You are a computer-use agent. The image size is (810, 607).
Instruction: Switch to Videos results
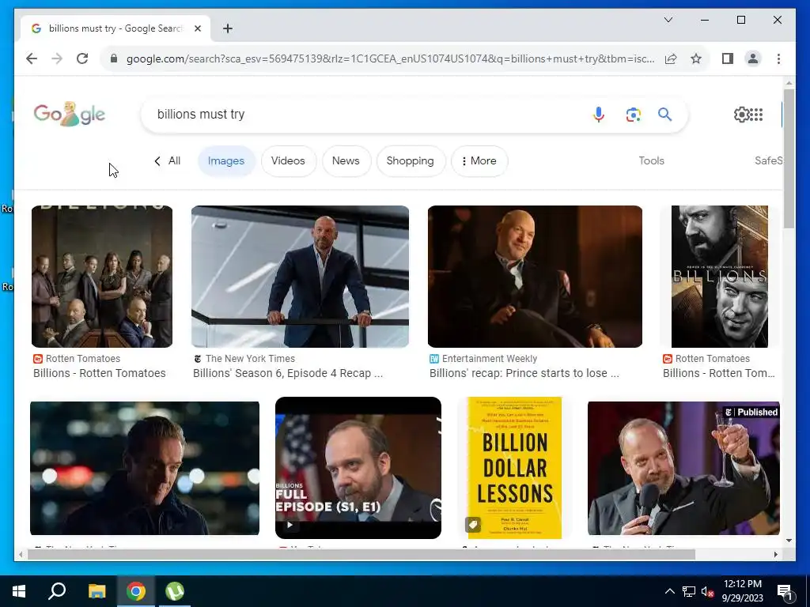pyautogui.click(x=288, y=161)
